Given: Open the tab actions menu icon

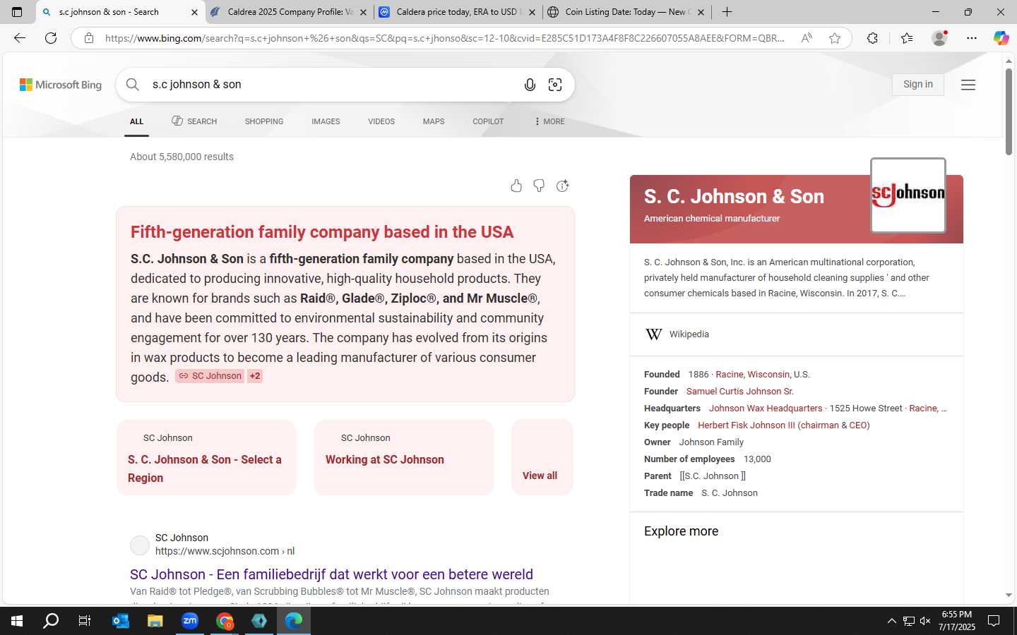Looking at the screenshot, I should 17,12.
